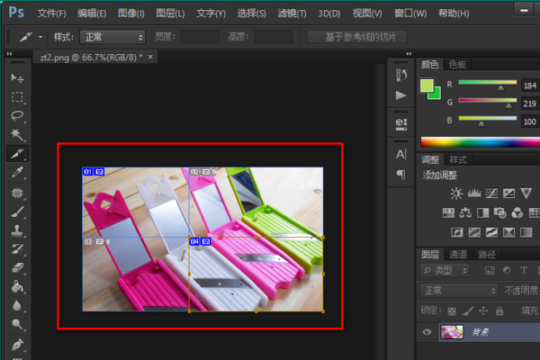Add a Hue/Saturation adjustment
The image size is (540, 360).
[x=448, y=213]
